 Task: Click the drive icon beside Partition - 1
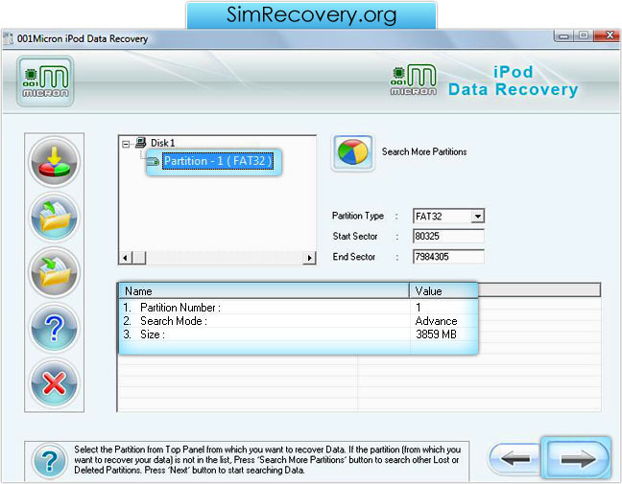pos(153,161)
